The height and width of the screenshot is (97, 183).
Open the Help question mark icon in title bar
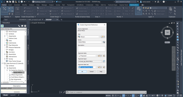164,2
